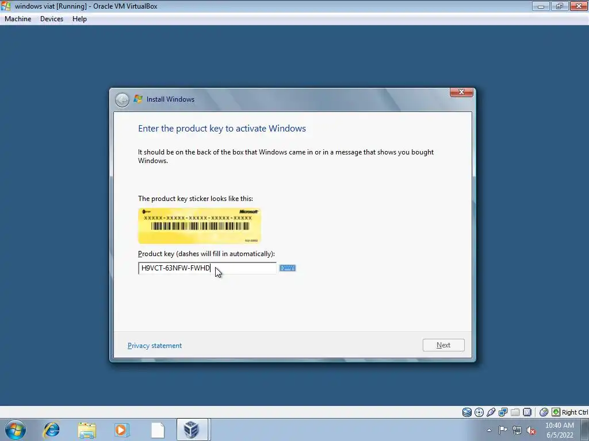Click inside the Product key input field
The height and width of the screenshot is (441, 589).
207,268
